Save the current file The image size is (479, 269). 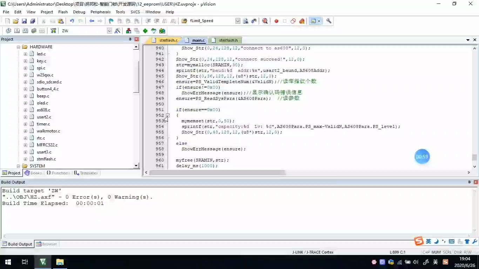(24, 21)
